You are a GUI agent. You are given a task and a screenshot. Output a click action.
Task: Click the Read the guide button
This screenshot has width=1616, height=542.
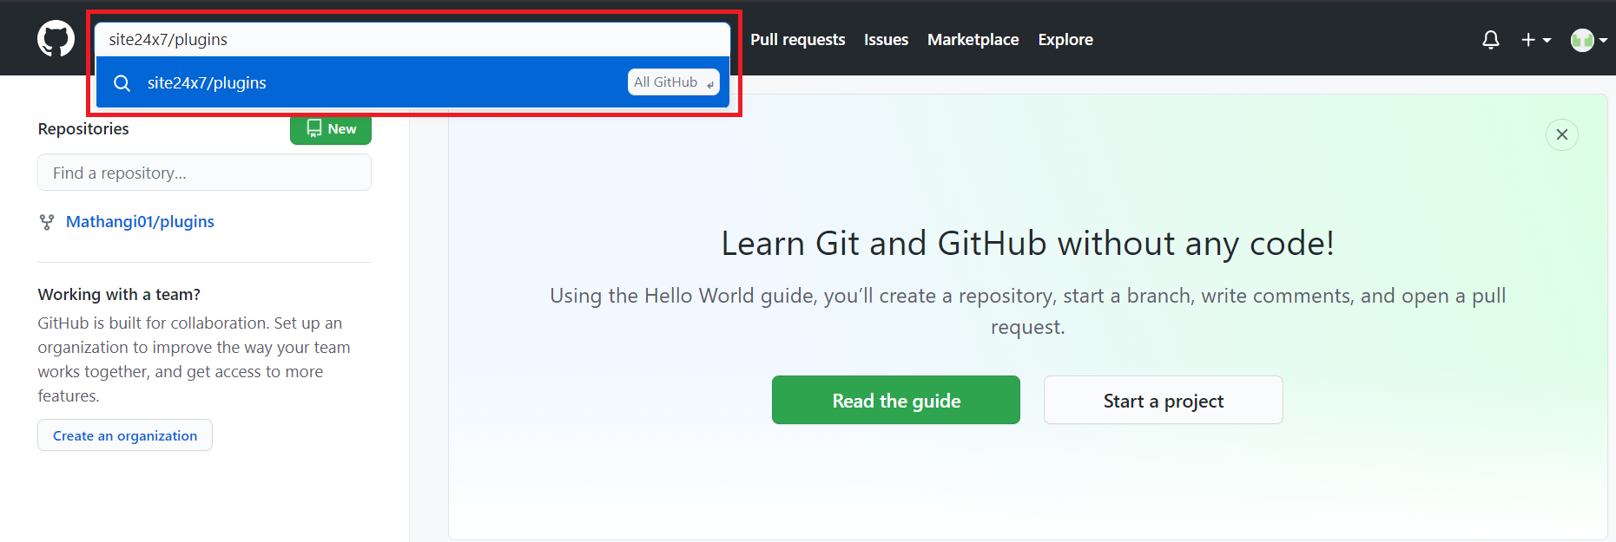(x=895, y=400)
